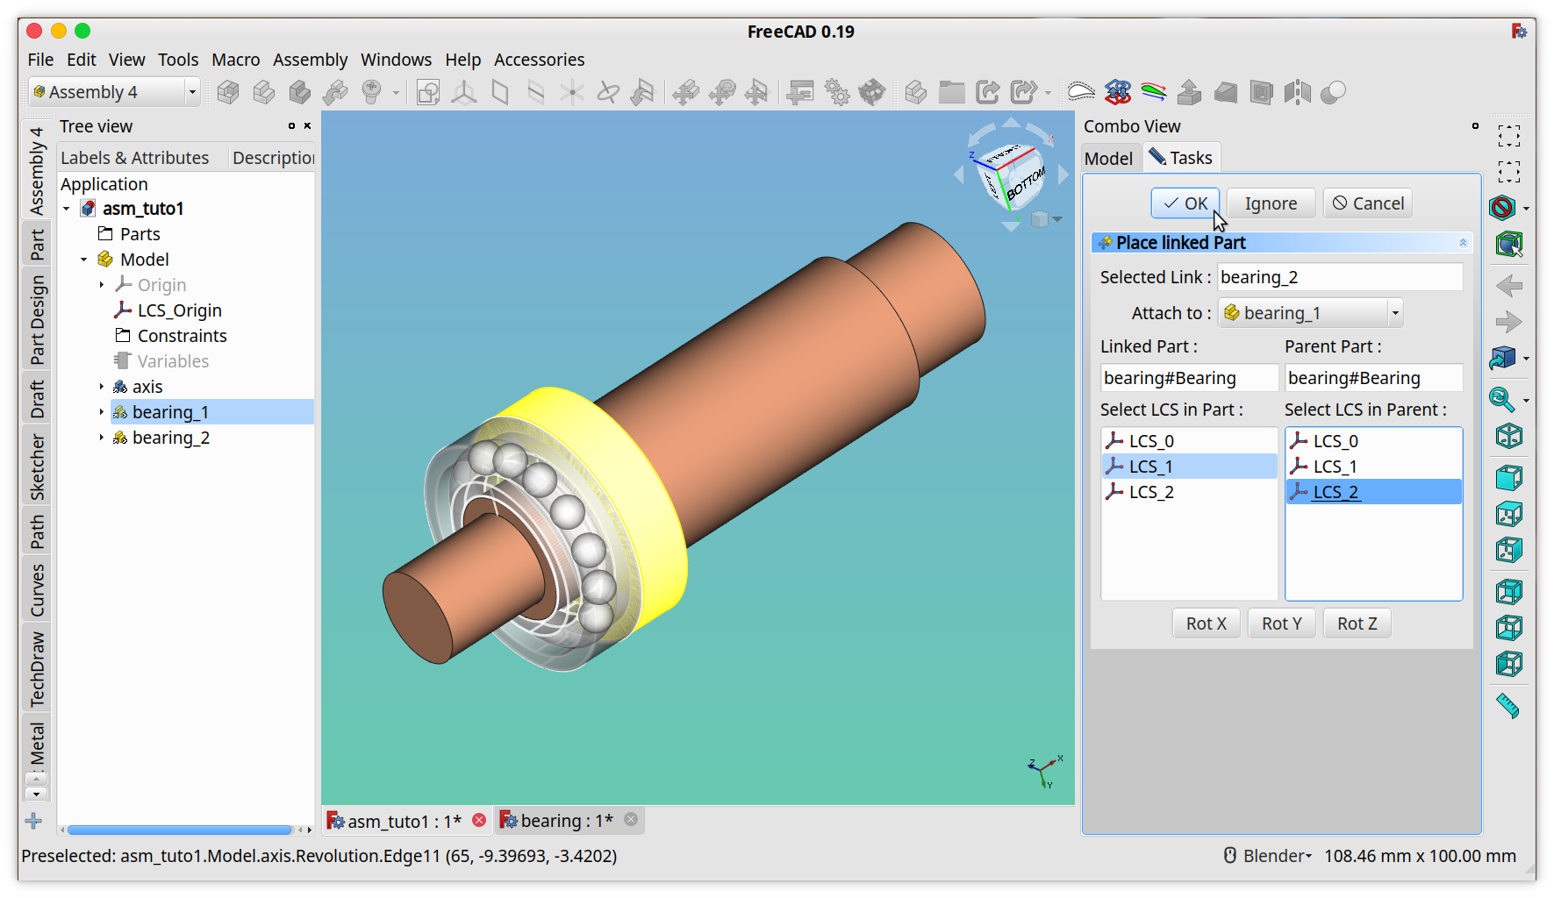Click the add panel plus icon bottom-left
1554x898 pixels.
tap(34, 821)
